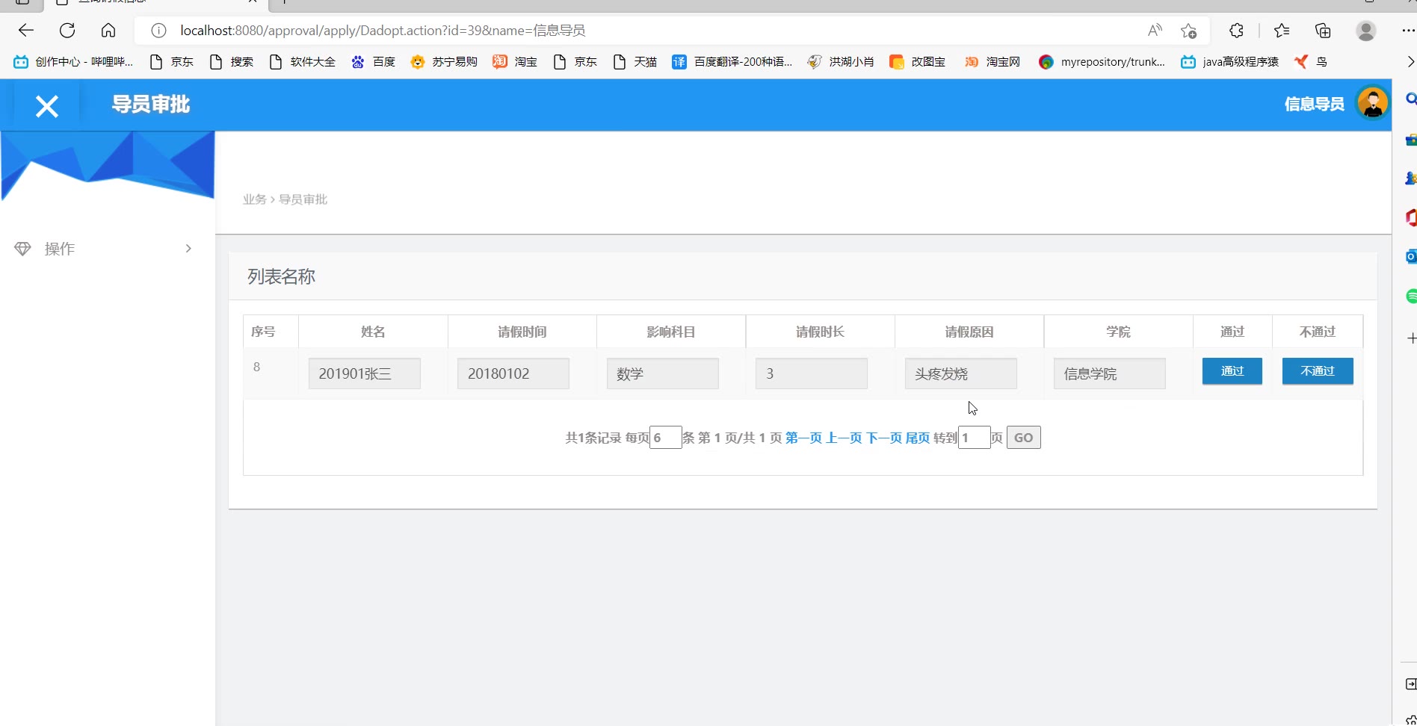Screen dimensions: 1417x726
Task: Select the 操作 sidebar menu item
Action: 108,249
